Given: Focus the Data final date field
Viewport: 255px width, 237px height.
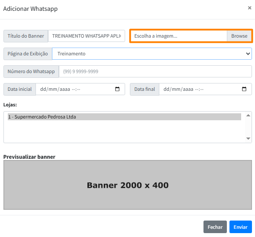Looking at the screenshot, I should pos(205,89).
